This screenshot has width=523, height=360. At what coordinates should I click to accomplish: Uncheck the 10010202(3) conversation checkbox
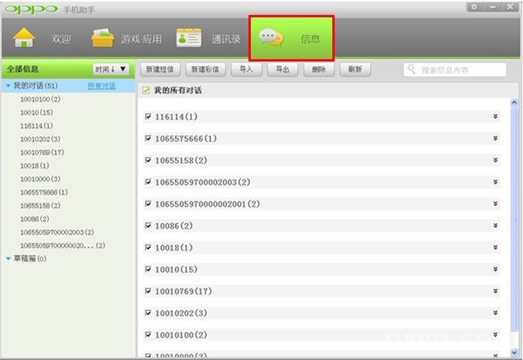point(148,313)
